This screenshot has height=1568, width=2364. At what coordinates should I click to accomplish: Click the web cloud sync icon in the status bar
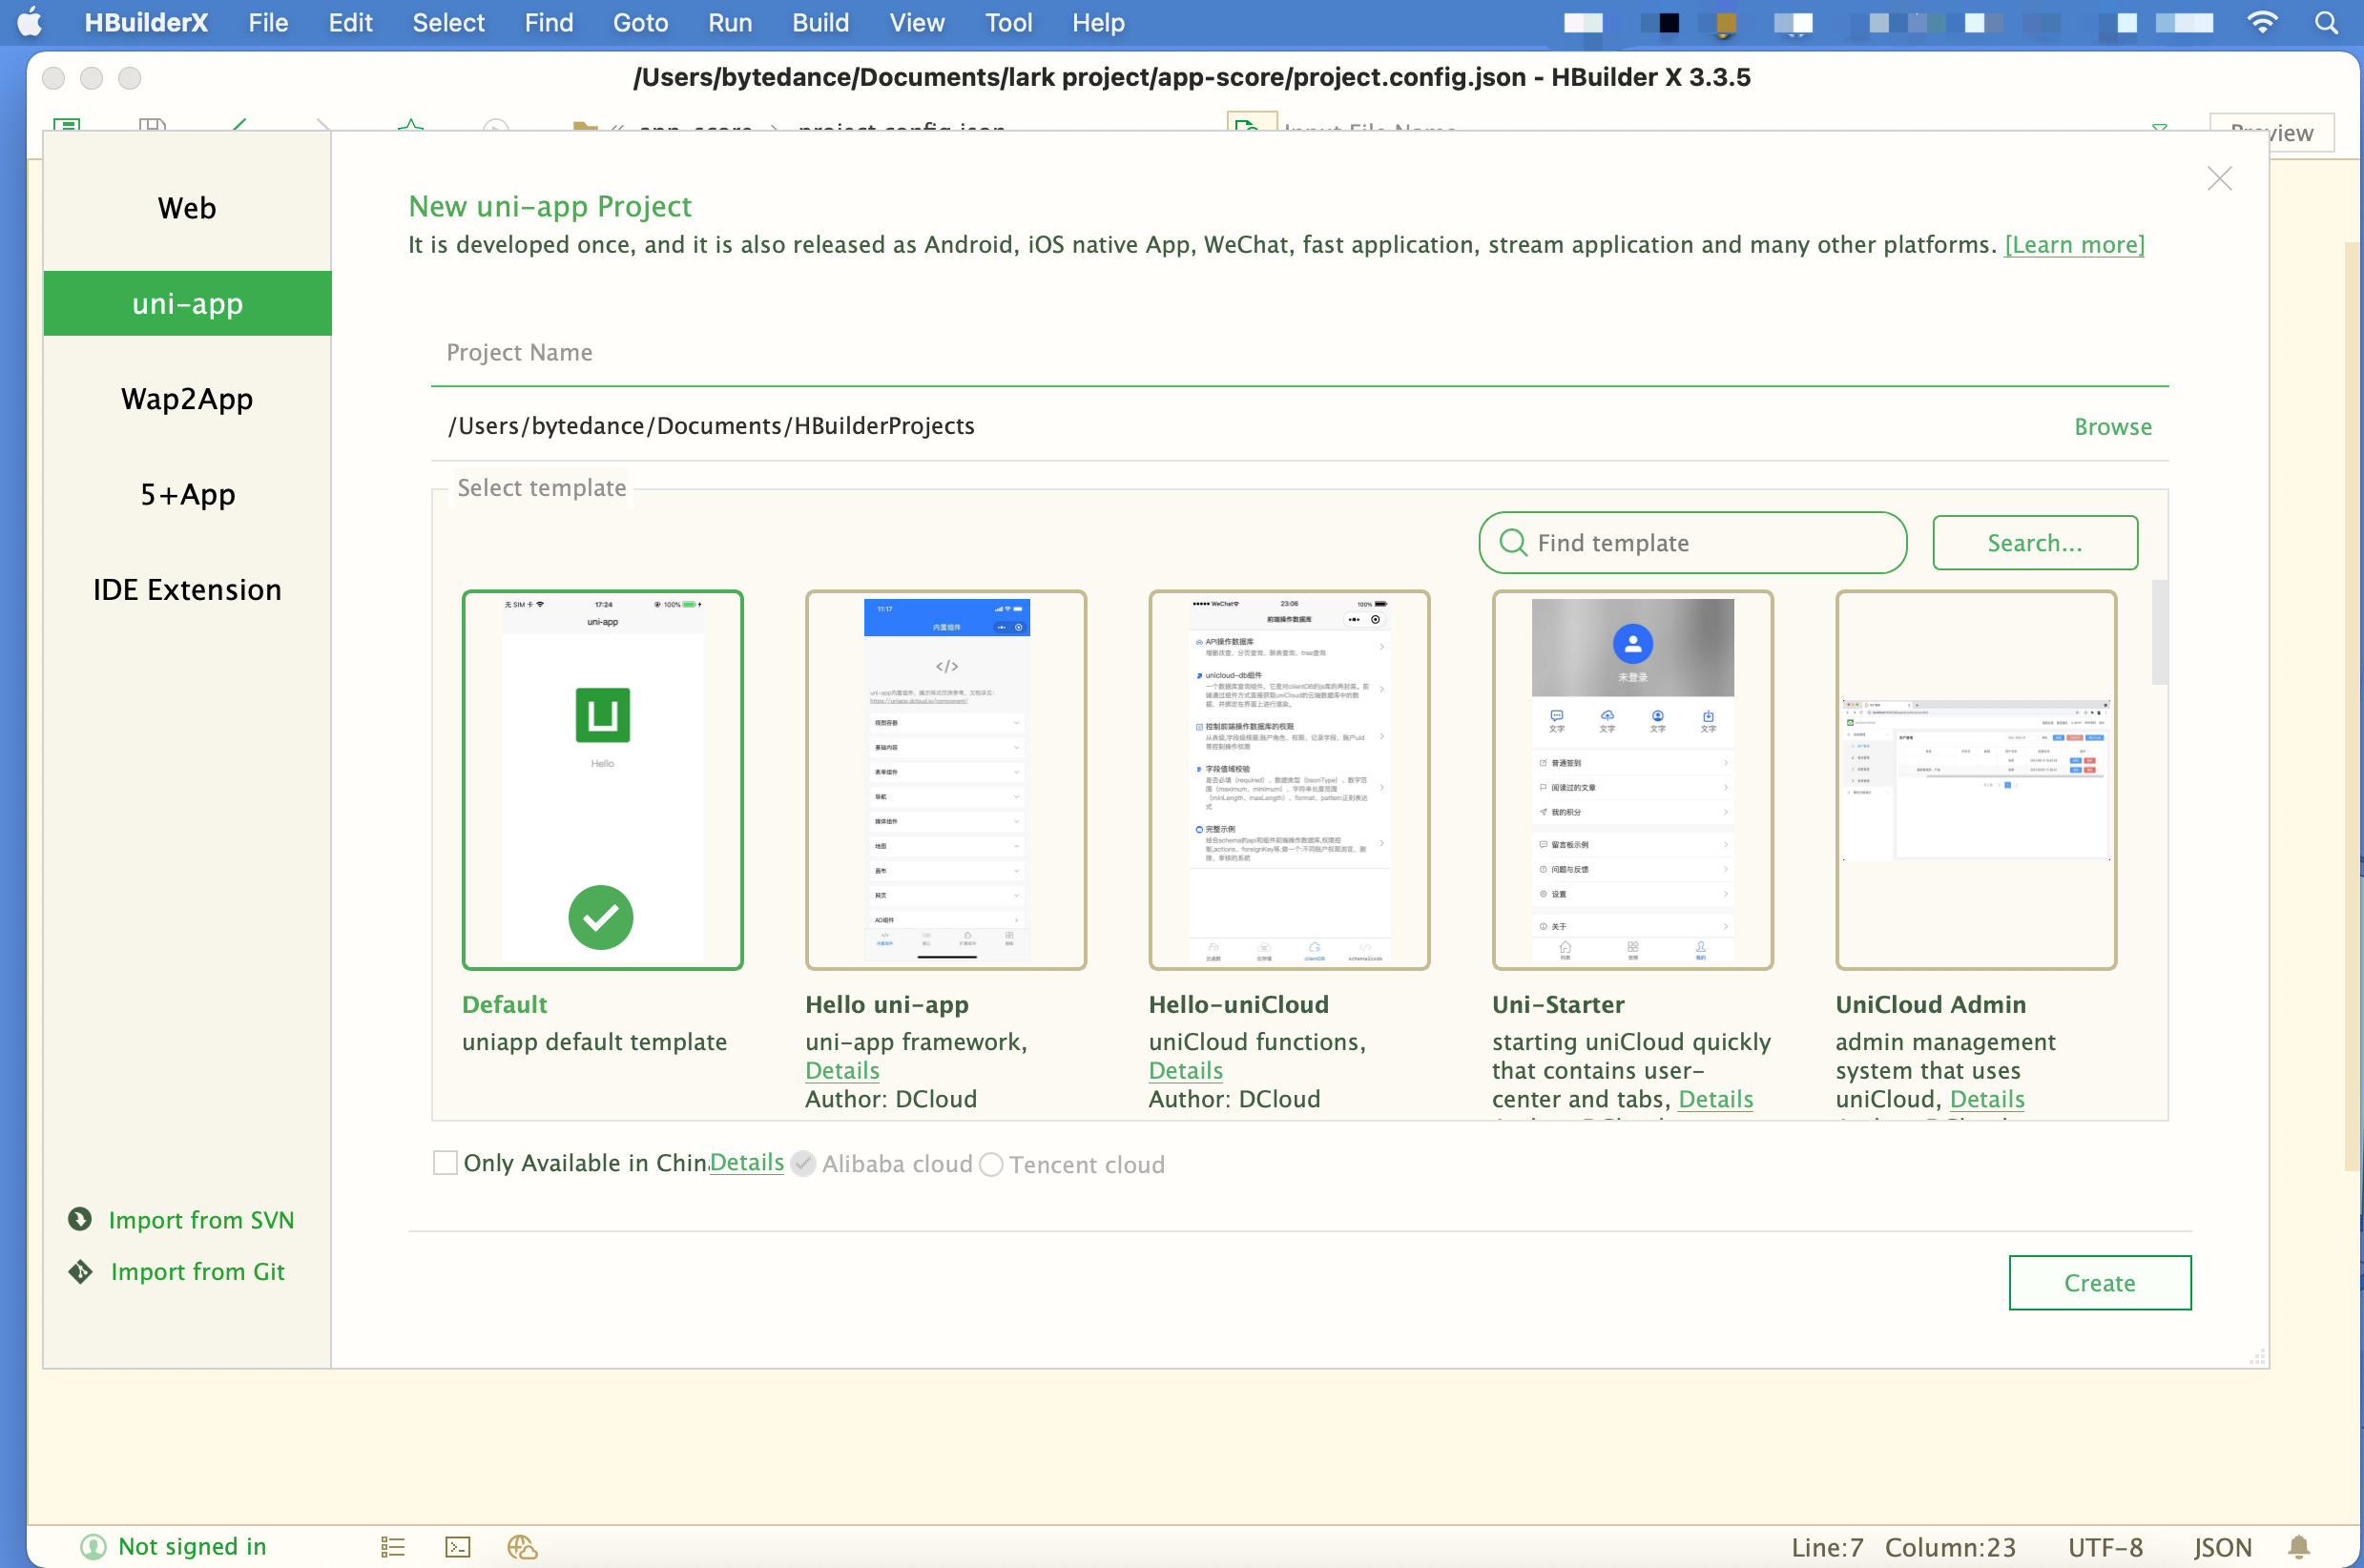pos(521,1547)
